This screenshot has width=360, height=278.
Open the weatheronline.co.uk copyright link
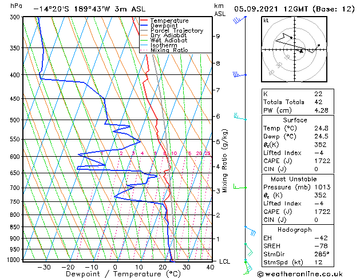[300, 274]
